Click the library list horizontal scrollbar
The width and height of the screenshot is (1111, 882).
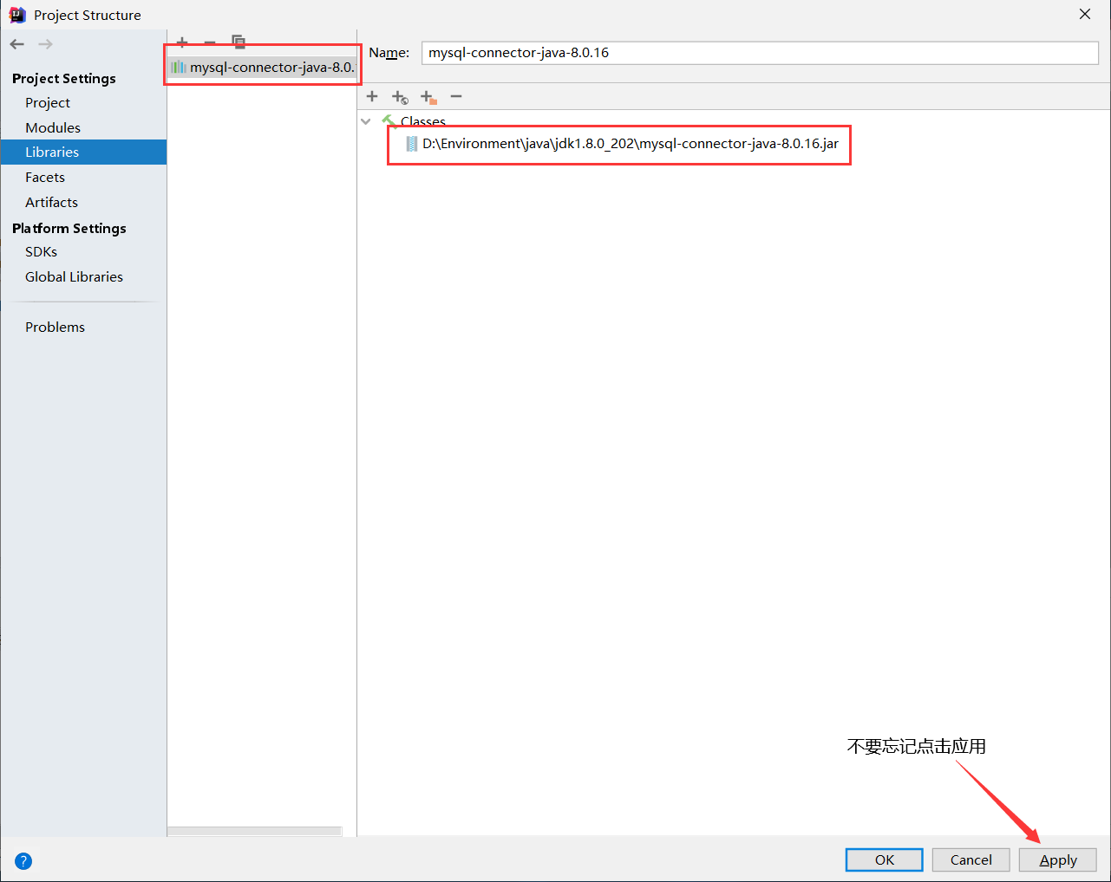[255, 832]
